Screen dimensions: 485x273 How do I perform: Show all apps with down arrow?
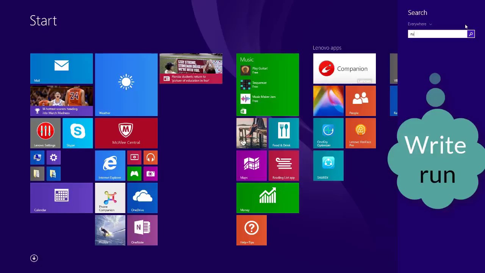[34, 258]
